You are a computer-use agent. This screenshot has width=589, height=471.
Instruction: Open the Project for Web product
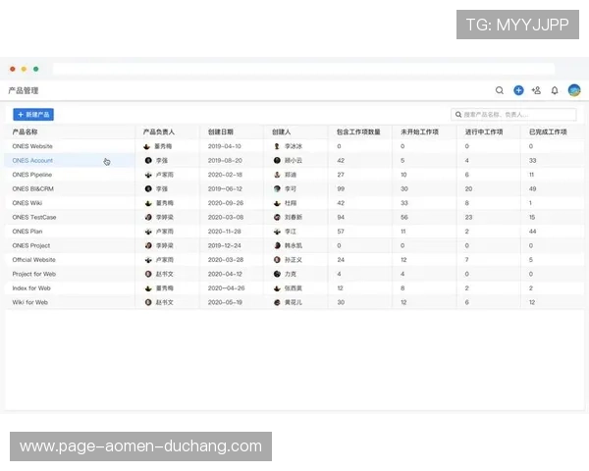tap(33, 274)
